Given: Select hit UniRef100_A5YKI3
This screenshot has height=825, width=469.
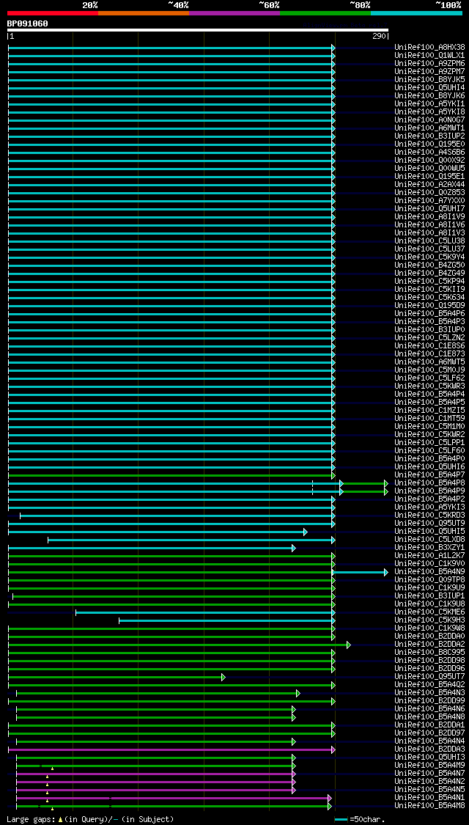Looking at the screenshot, I should [x=429, y=507].
